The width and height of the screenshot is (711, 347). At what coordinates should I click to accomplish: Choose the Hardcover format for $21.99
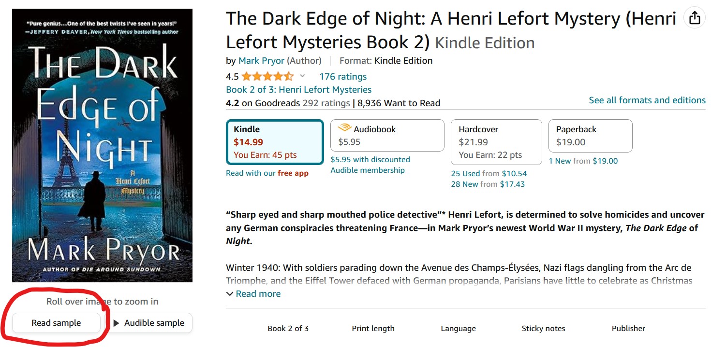point(496,142)
